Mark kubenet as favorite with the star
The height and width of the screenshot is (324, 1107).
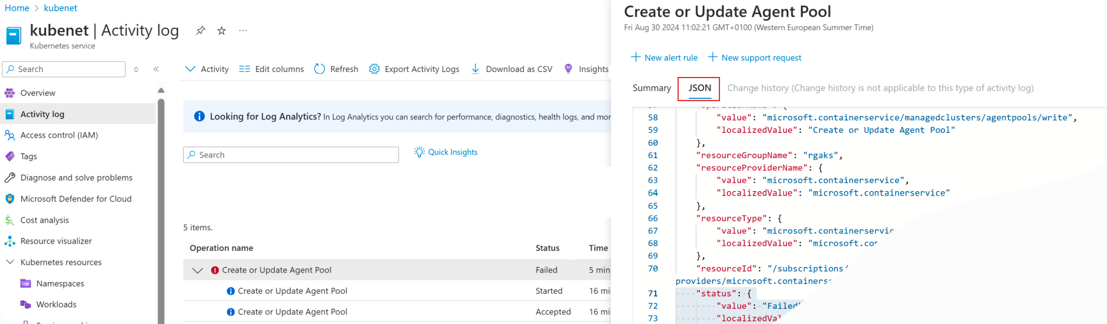pos(221,31)
